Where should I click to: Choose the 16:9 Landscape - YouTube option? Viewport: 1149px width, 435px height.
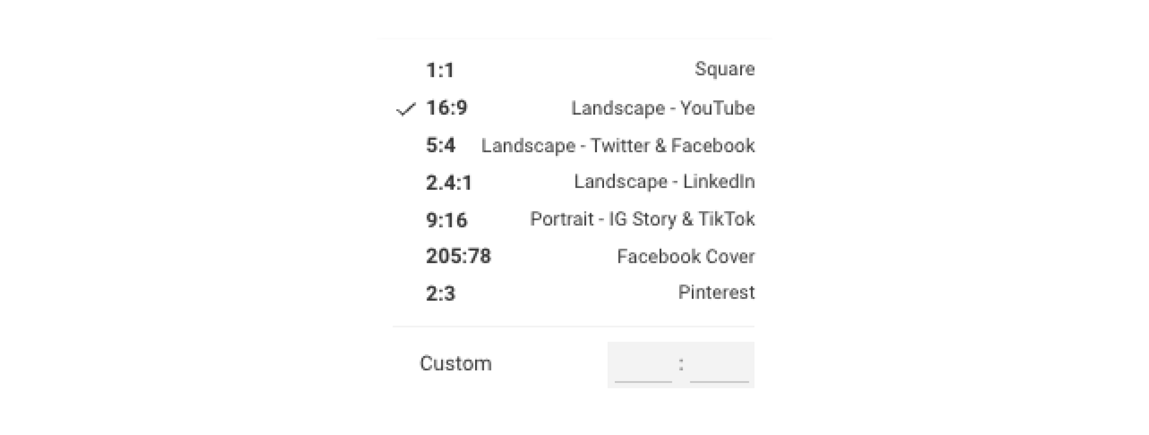[574, 108]
